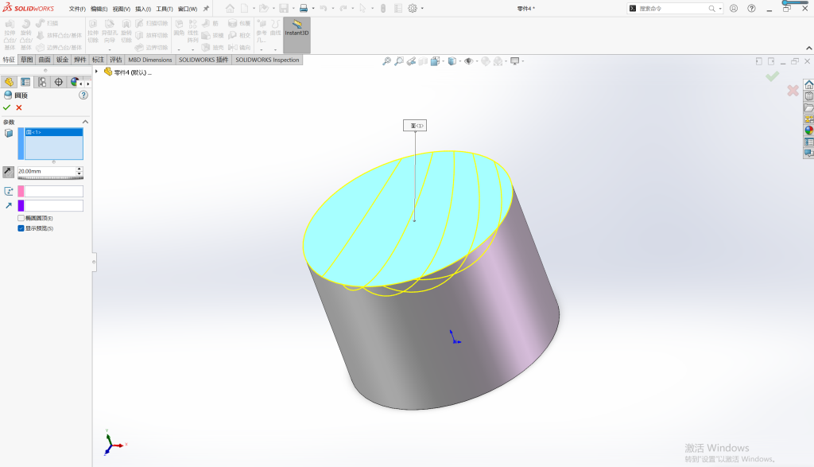
Task: Switch to the MBD Dimensions tab
Action: 150,60
